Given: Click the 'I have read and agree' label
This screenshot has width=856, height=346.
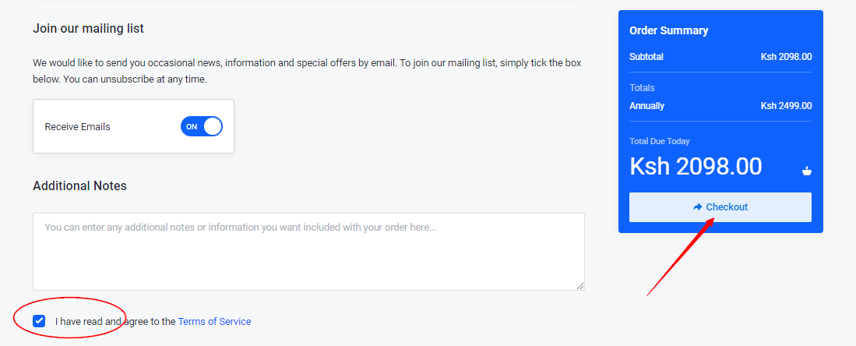Looking at the screenshot, I should [115, 321].
